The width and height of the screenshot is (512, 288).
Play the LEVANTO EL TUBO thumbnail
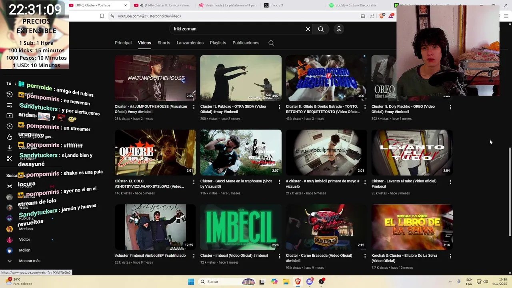[x=412, y=152]
